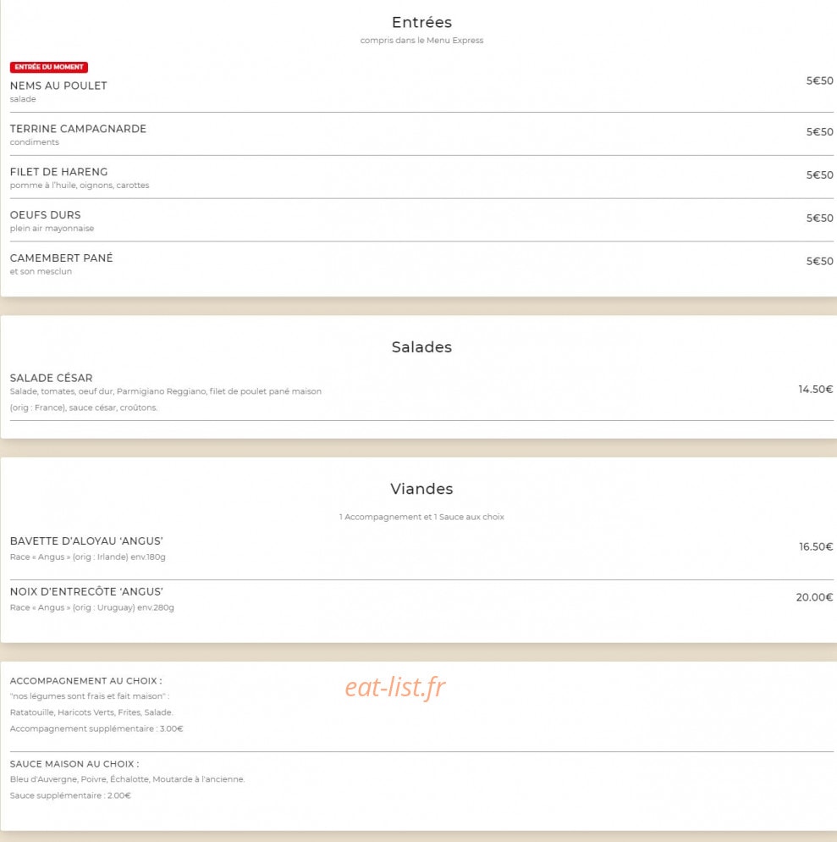Click the 16.50€ bavette price

point(816,546)
